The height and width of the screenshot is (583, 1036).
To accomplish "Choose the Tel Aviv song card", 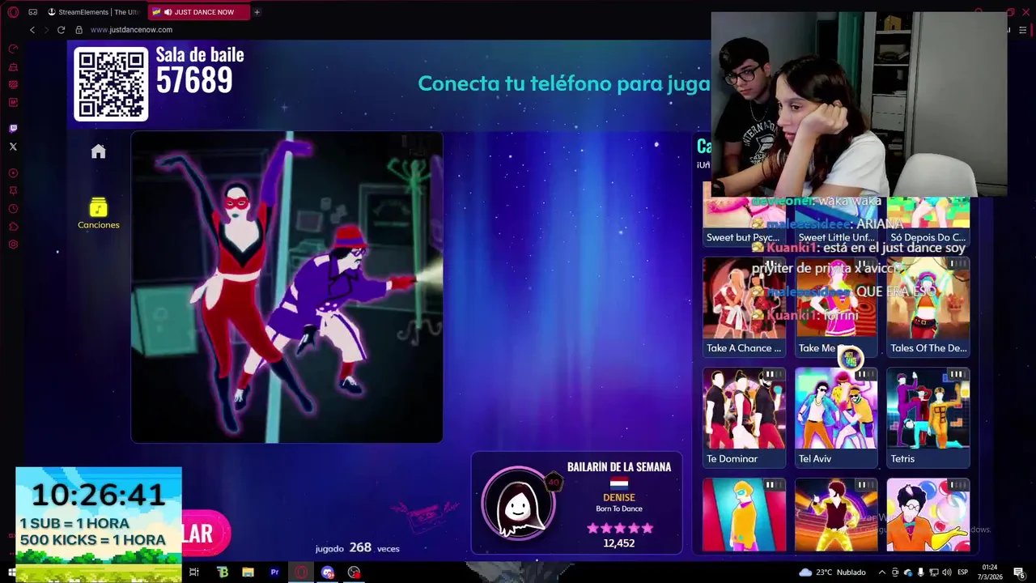I will click(x=836, y=418).
